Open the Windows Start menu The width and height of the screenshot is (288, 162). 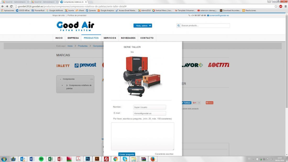[4, 159]
